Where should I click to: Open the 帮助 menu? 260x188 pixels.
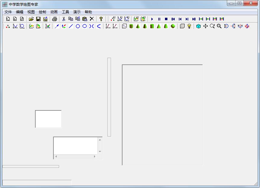88,12
